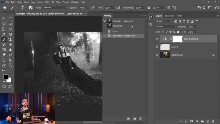Select the Dodge tool
The width and height of the screenshot is (220, 124).
[4, 55]
